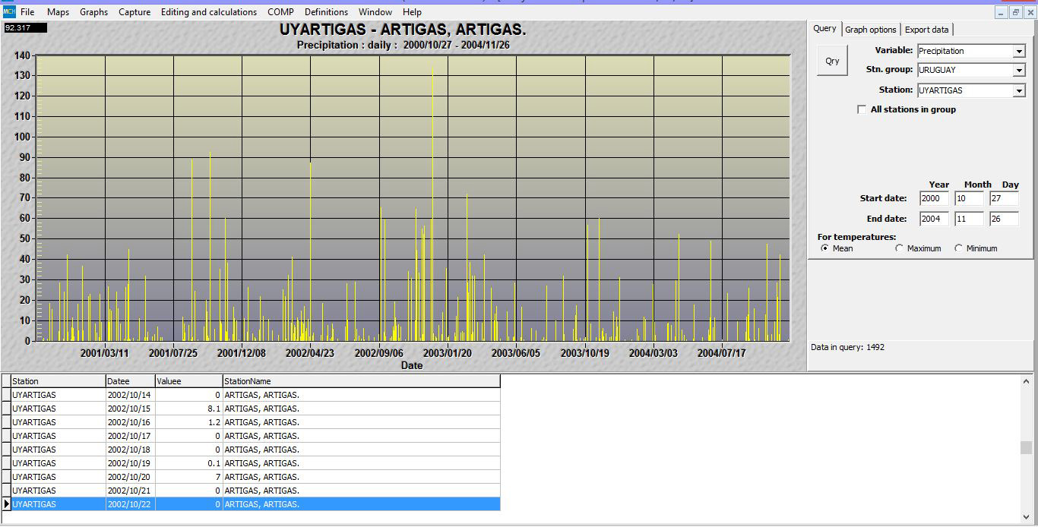
Task: Open the Variable dropdown
Action: tap(1018, 52)
